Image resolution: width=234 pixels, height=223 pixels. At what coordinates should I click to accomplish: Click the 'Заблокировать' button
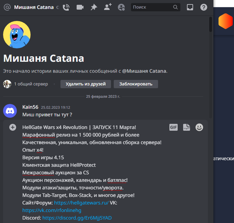point(136,84)
